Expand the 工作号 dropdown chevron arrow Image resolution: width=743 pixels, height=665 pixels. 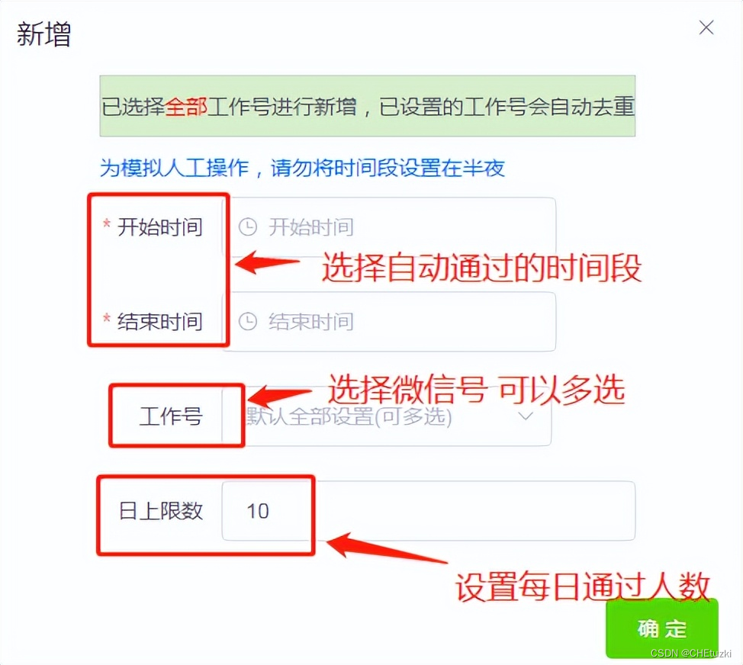click(526, 416)
